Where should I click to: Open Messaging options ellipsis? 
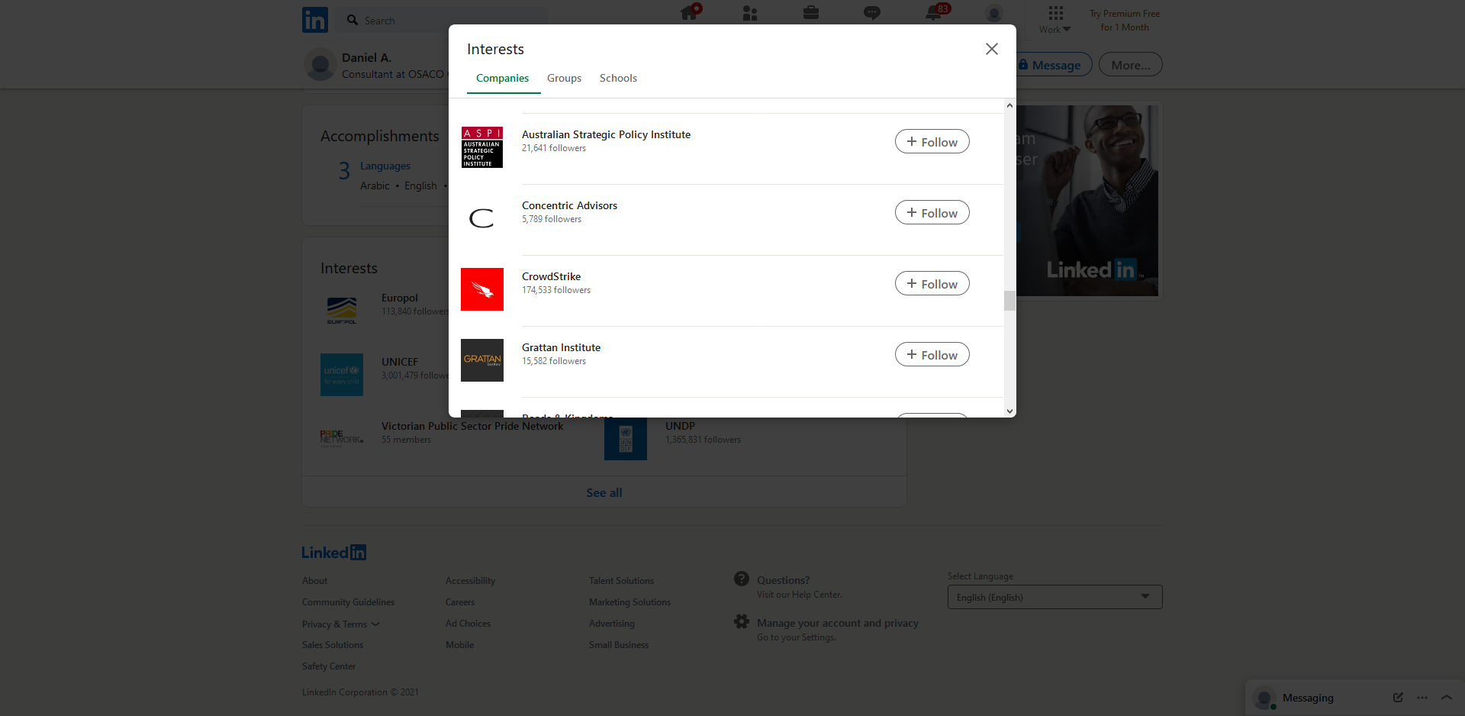point(1422,698)
